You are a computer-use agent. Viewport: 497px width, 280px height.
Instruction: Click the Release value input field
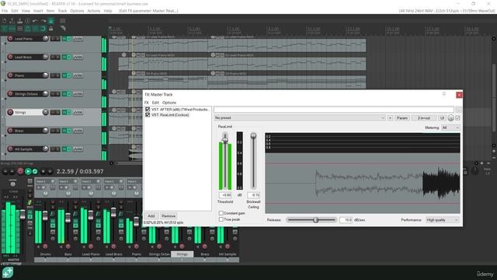[x=346, y=220]
